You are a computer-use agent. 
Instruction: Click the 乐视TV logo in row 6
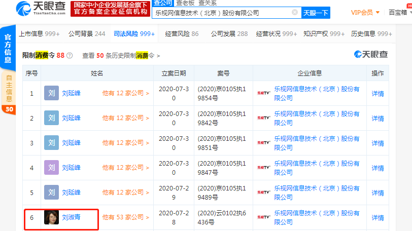coord(264,217)
